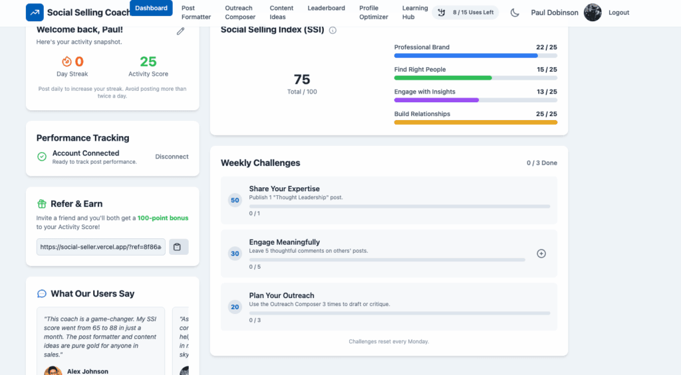Viewport: 681px width, 375px height.
Task: Toggle dark mode with moon icon
Action: point(515,13)
